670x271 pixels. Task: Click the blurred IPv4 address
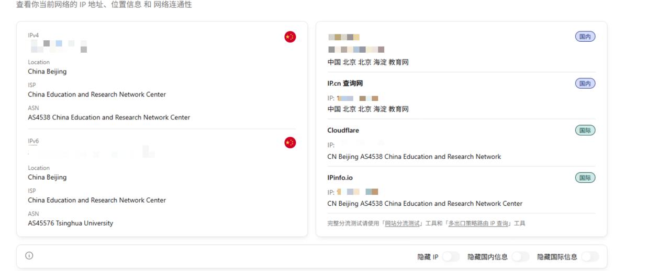pos(59,46)
